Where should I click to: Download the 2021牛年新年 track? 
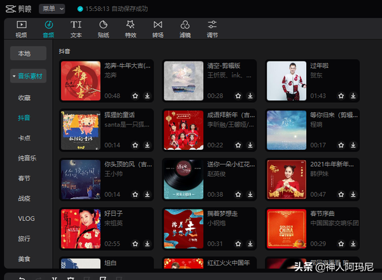353,194
